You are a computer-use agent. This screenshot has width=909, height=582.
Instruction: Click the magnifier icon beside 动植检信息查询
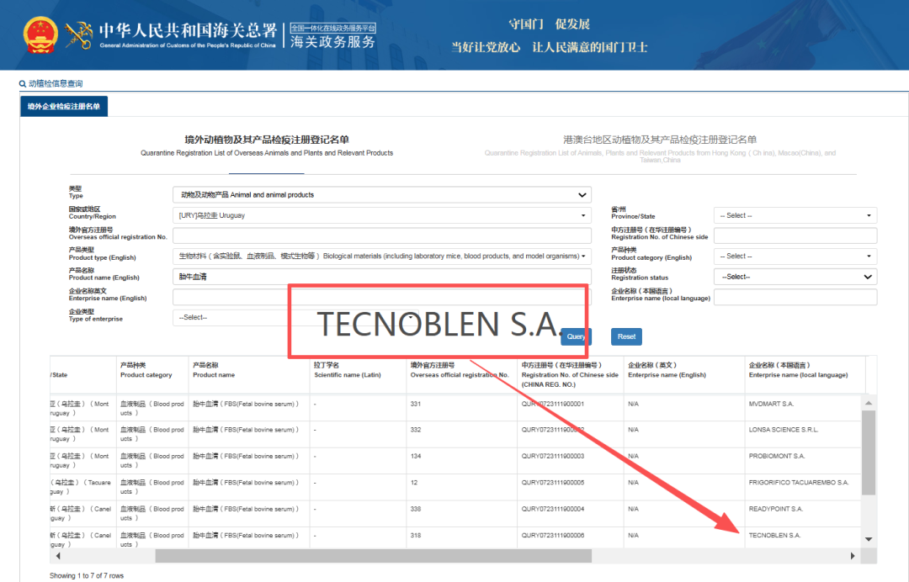(x=23, y=84)
